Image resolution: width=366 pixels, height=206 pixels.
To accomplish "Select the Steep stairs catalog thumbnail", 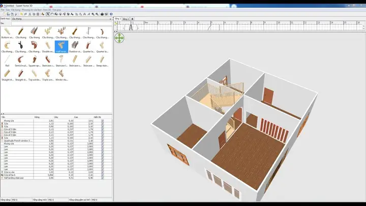I will [x=102, y=61].
